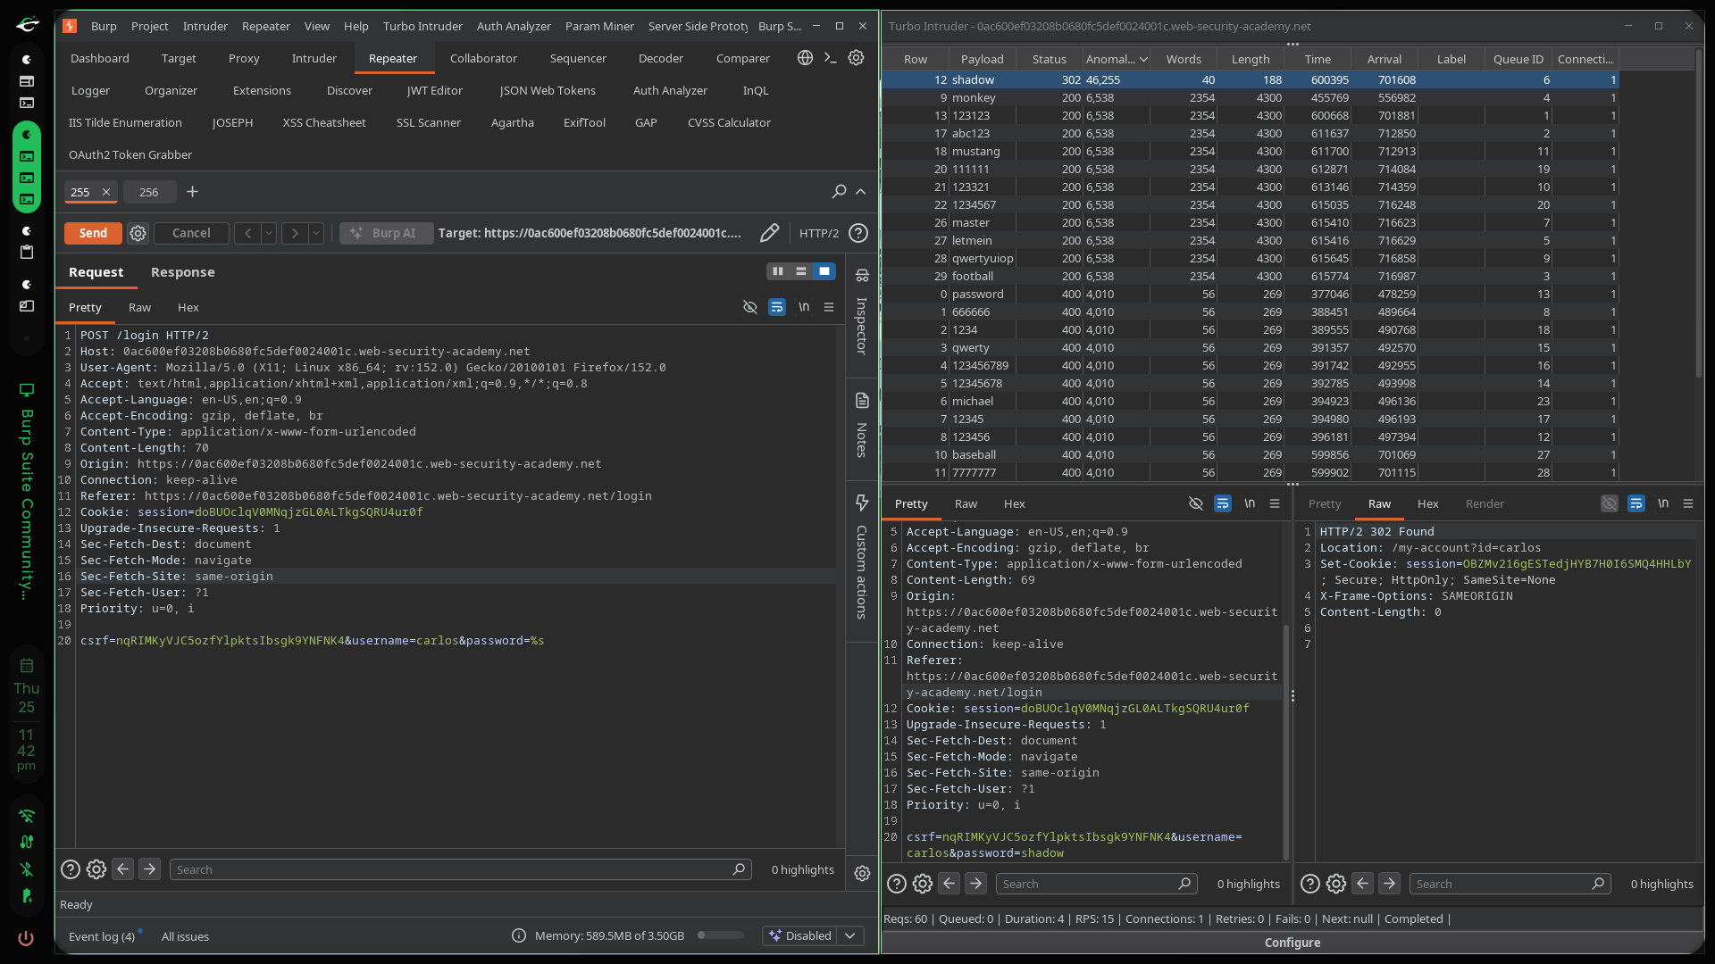Open side panel settings gear at bottom right of Repeater
The image size is (1715, 964).
[x=862, y=874]
